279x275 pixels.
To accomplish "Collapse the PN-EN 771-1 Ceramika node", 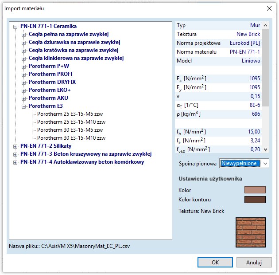I will pos(16,27).
